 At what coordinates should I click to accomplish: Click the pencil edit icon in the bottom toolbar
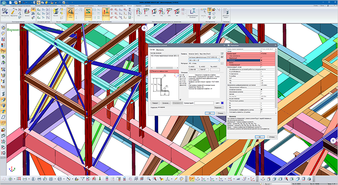point(176,179)
